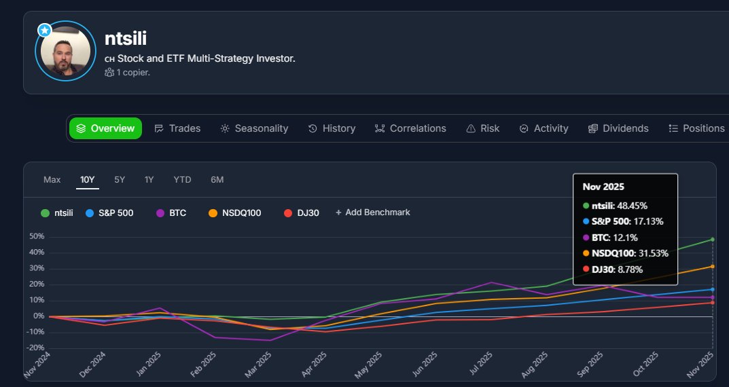729x387 pixels.
Task: Click the green ntsili legend dot
Action: [45, 213]
